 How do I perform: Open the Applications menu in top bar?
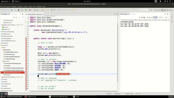(5, 1)
